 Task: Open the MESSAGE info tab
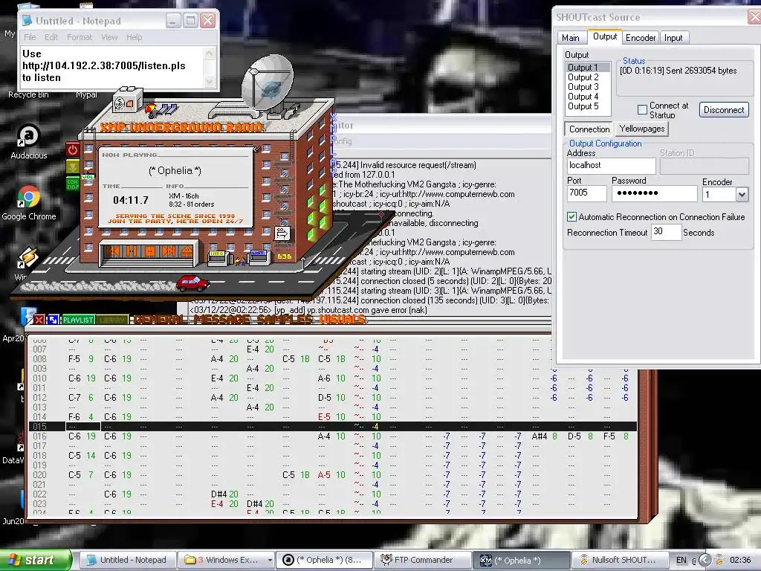(223, 320)
